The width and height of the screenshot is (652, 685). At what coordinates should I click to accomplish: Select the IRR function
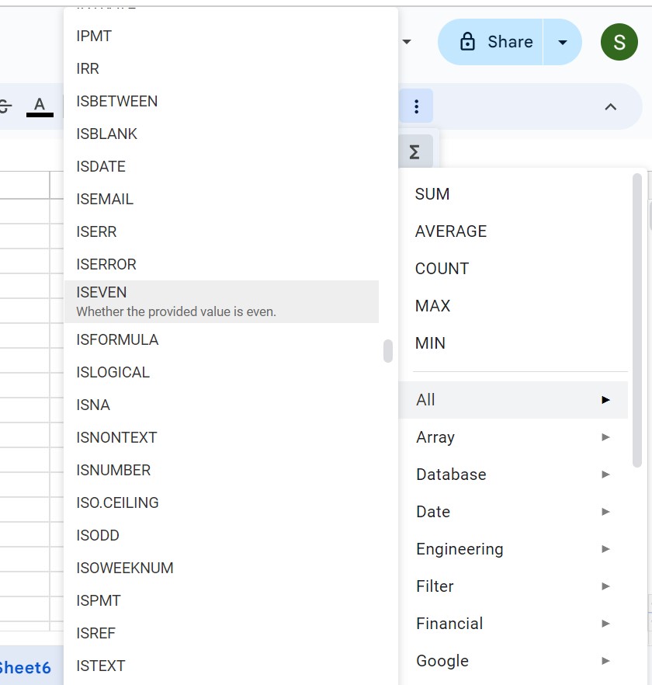221,68
